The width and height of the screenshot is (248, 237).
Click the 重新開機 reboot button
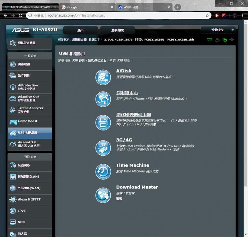click(x=117, y=30)
